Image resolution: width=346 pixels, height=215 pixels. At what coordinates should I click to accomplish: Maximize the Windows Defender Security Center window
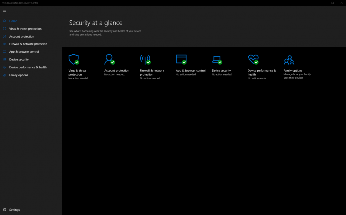pyautogui.click(x=332, y=3)
